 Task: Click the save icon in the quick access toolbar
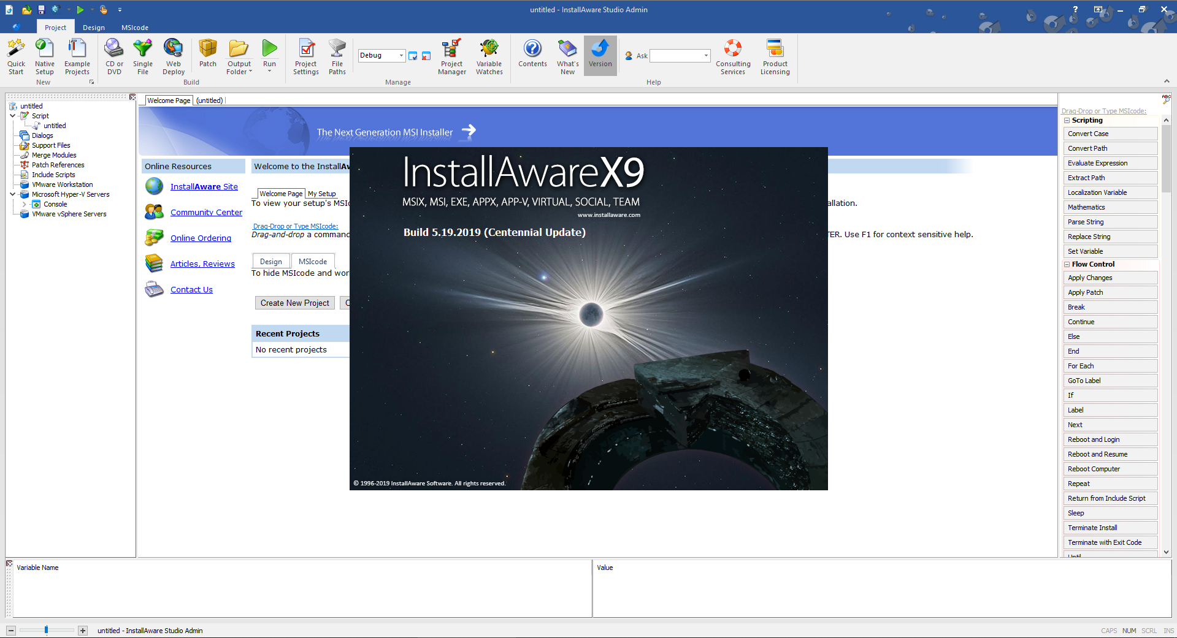pyautogui.click(x=41, y=10)
